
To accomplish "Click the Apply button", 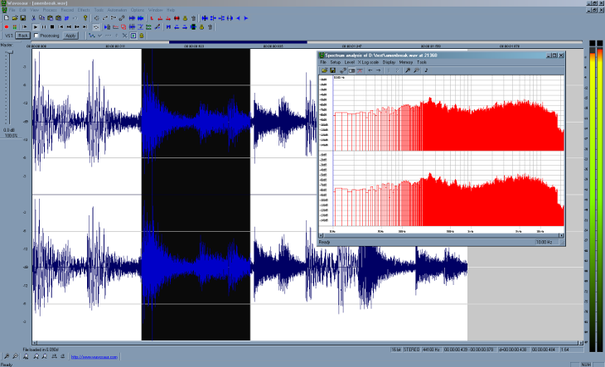I will (70, 36).
